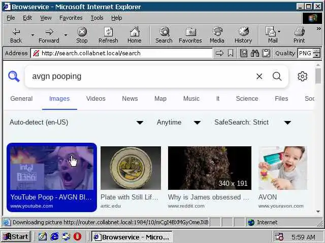The height and width of the screenshot is (243, 325).
Task: Open the Plate with Still Life thumbnail
Action: [131, 168]
